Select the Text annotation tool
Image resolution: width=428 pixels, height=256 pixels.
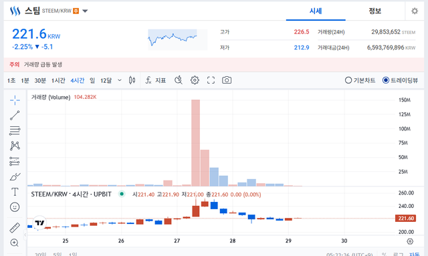click(x=15, y=192)
